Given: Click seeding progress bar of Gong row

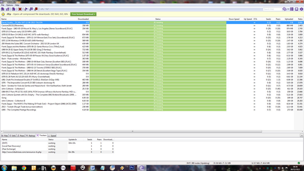Looking at the screenshot, I should [x=158, y=98].
